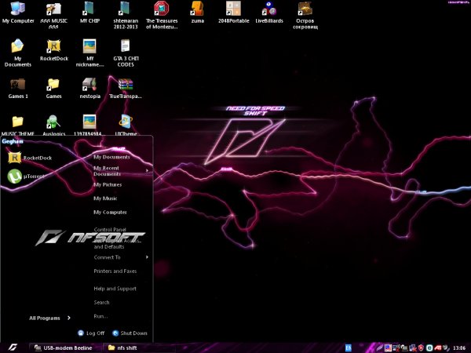Launch Auslogics desktop icon

[x=53, y=125]
